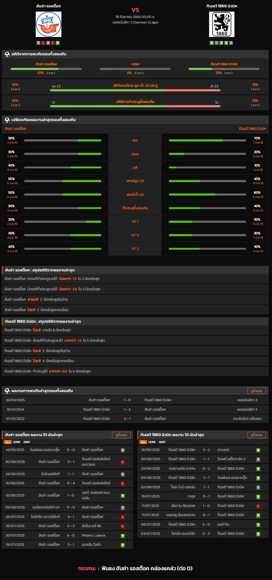Click the L badge on Hansa's 30/08/2025 row
Screen dimensions: 272x580
[123, 462]
